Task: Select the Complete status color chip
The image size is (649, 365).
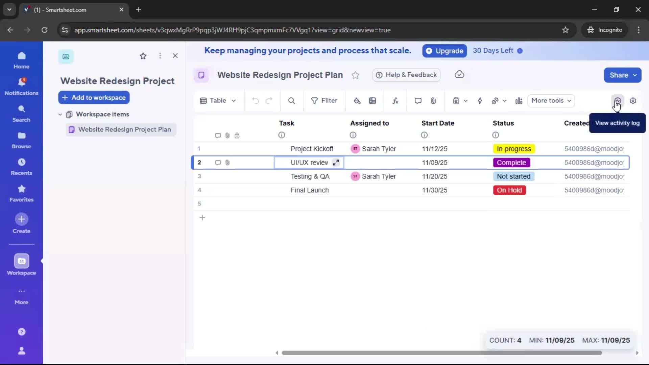Action: point(511,163)
